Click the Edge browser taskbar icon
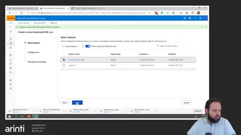 coord(35,117)
